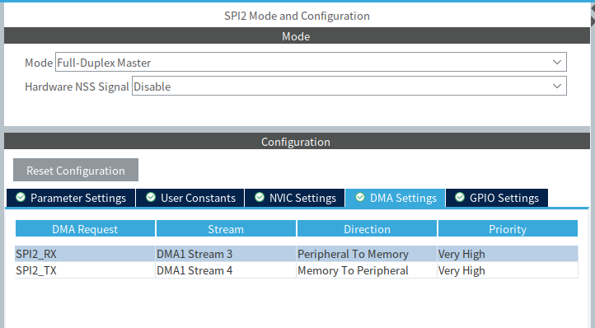This screenshot has height=328, width=595.
Task: Click the Stream column header
Action: (226, 228)
